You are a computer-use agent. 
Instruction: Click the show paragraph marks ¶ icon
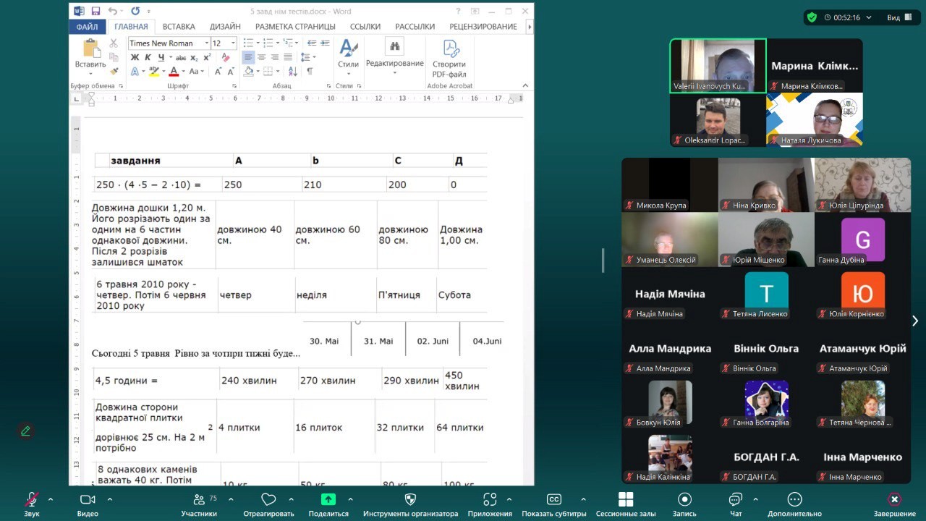click(310, 71)
